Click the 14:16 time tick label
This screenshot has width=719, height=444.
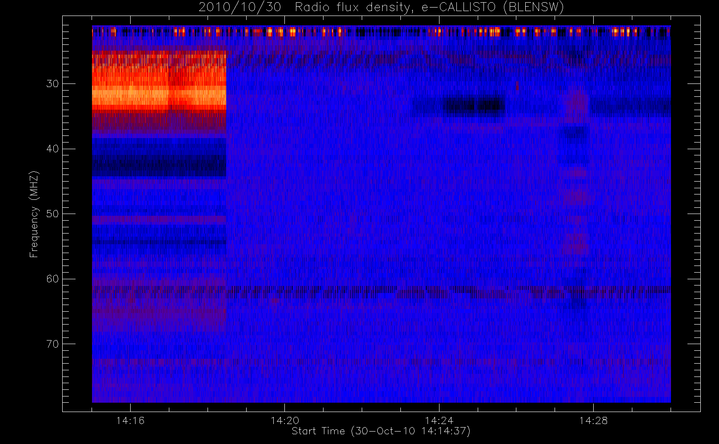(x=130, y=420)
